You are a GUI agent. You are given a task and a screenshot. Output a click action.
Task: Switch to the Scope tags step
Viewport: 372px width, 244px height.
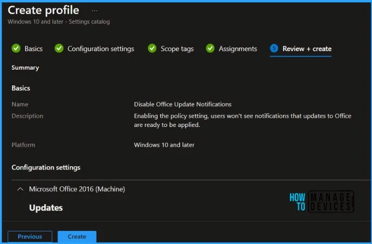pos(177,49)
